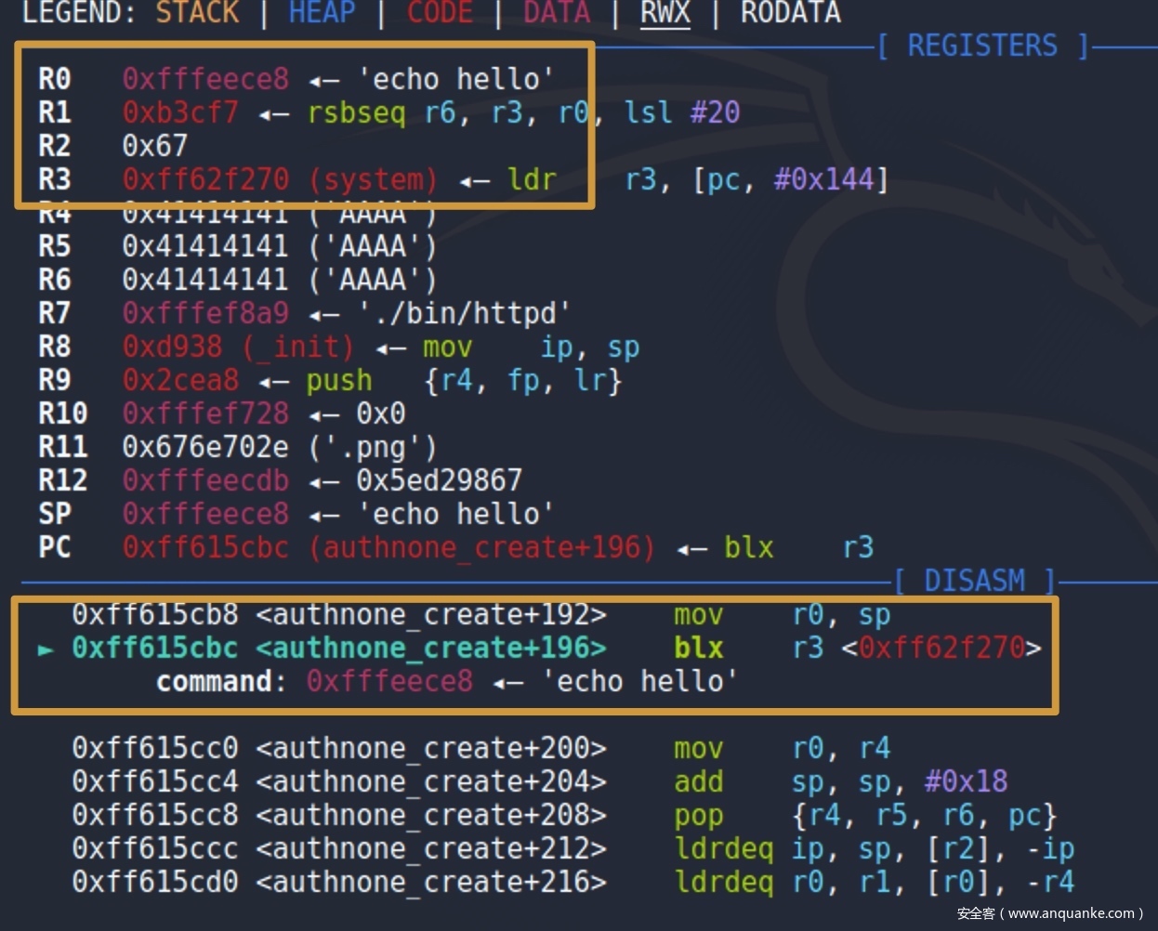
Task: Click the R3 value 0xff62f270 (system)
Action: (x=279, y=179)
